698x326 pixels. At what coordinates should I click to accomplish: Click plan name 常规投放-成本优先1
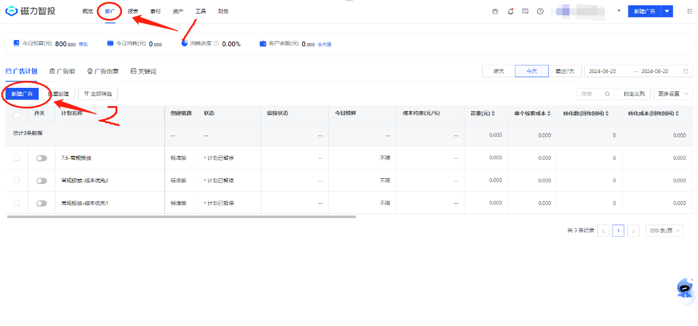point(84,203)
